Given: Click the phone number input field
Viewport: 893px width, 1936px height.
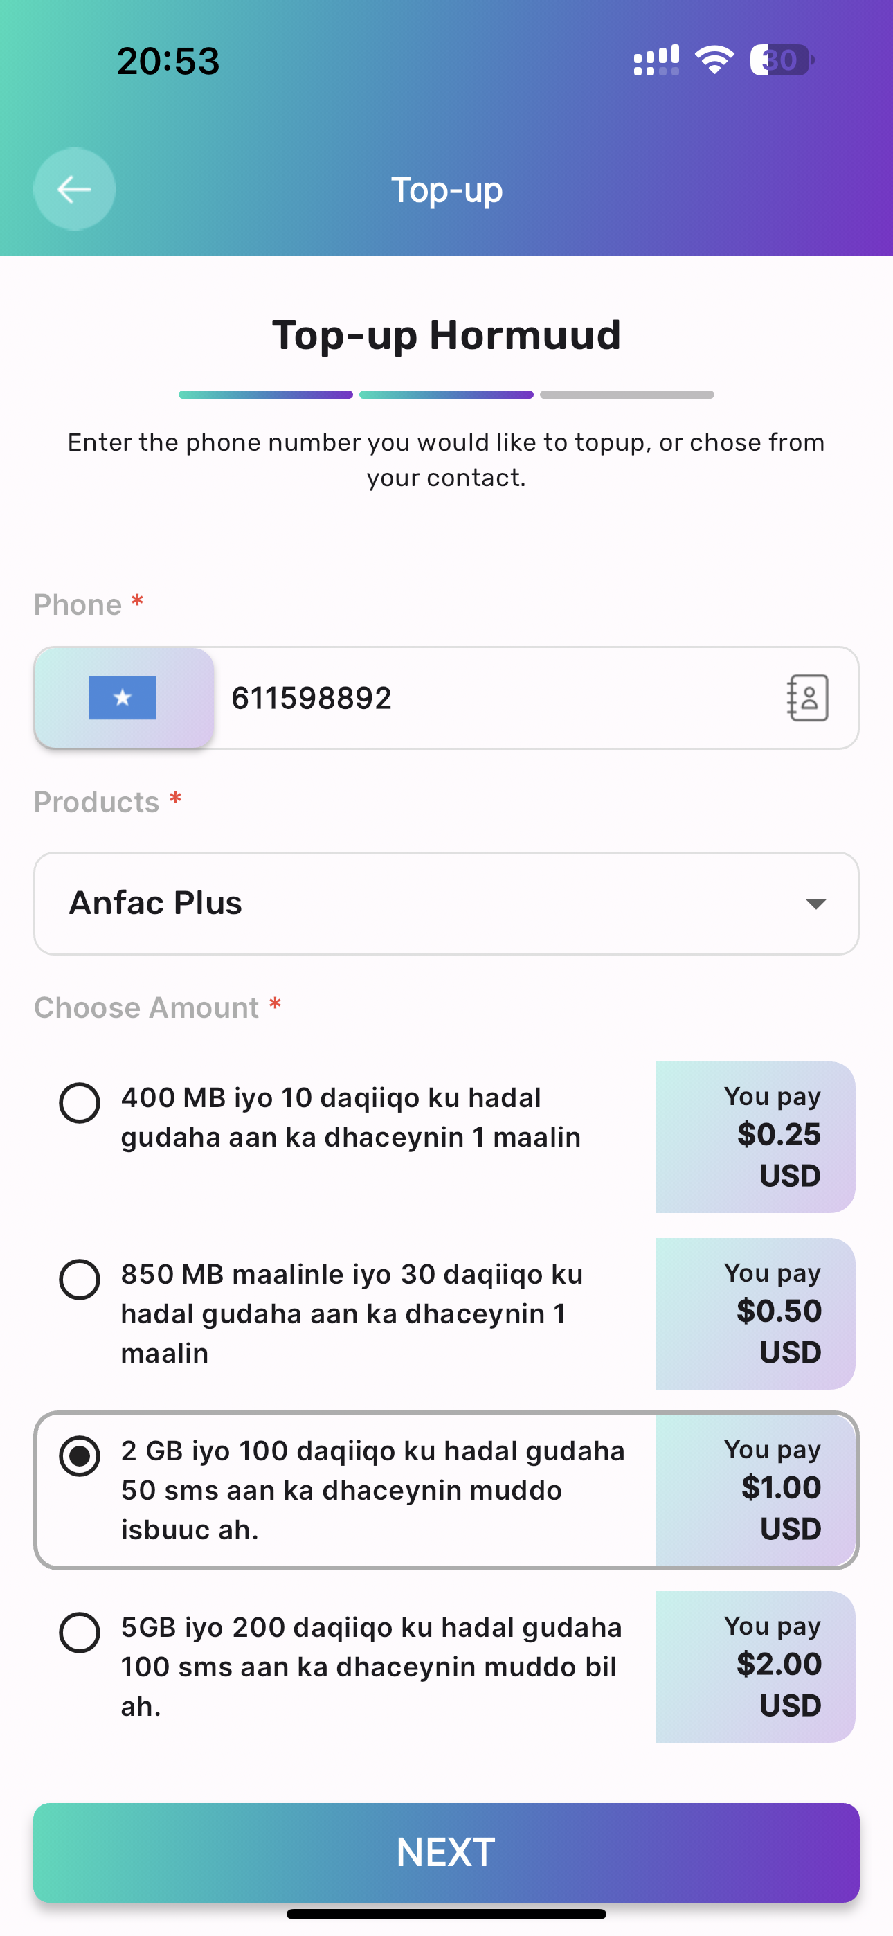Looking at the screenshot, I should pos(496,698).
